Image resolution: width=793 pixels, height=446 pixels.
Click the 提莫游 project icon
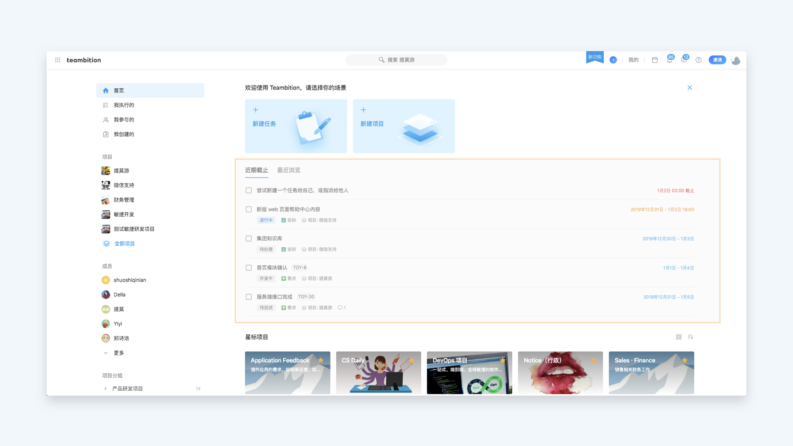tap(106, 171)
